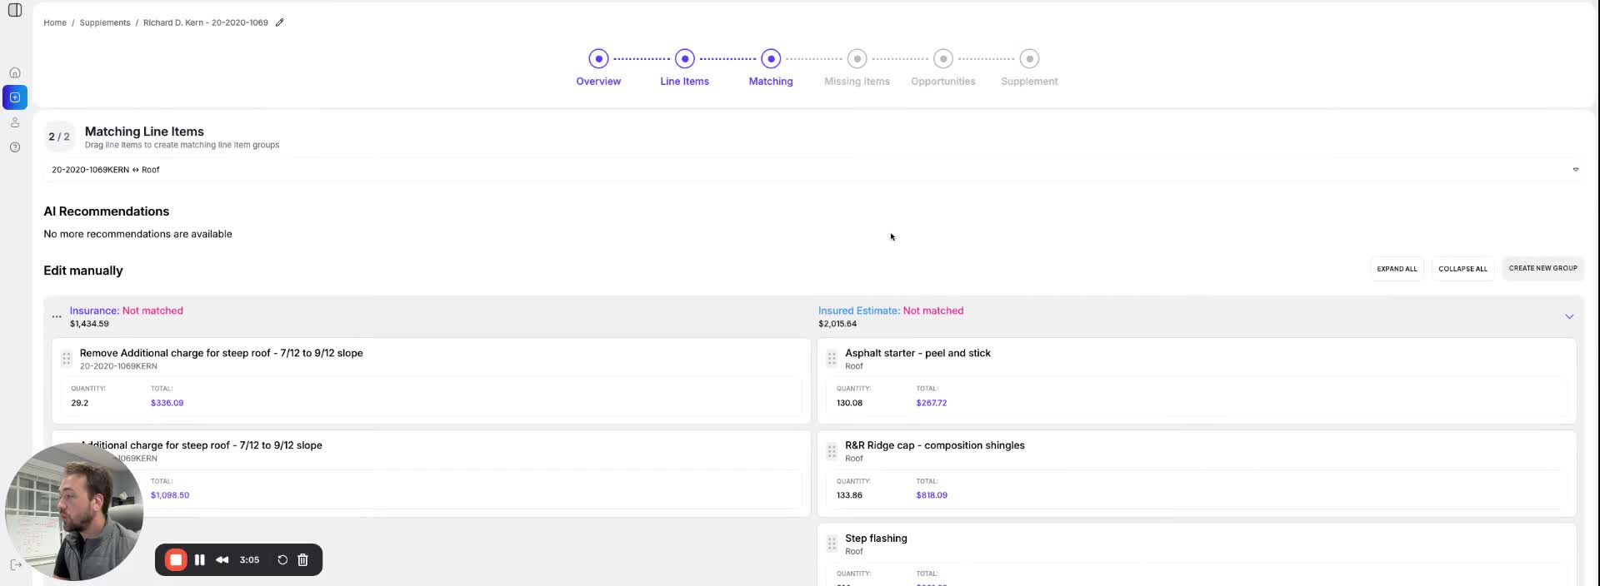1600x586 pixels.
Task: Open the help question mark icon
Action: click(15, 147)
